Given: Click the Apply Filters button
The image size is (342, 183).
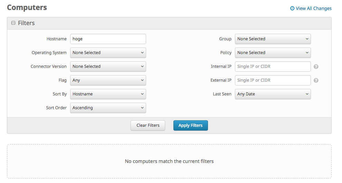Looking at the screenshot, I should tap(190, 125).
